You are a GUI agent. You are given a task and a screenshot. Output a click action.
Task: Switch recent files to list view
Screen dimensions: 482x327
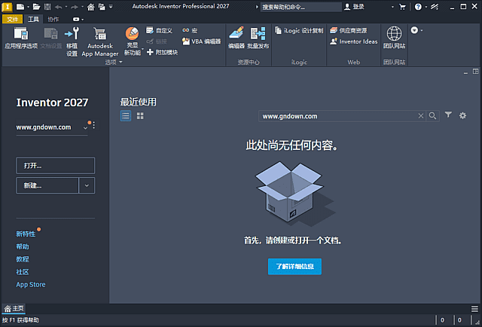(126, 116)
